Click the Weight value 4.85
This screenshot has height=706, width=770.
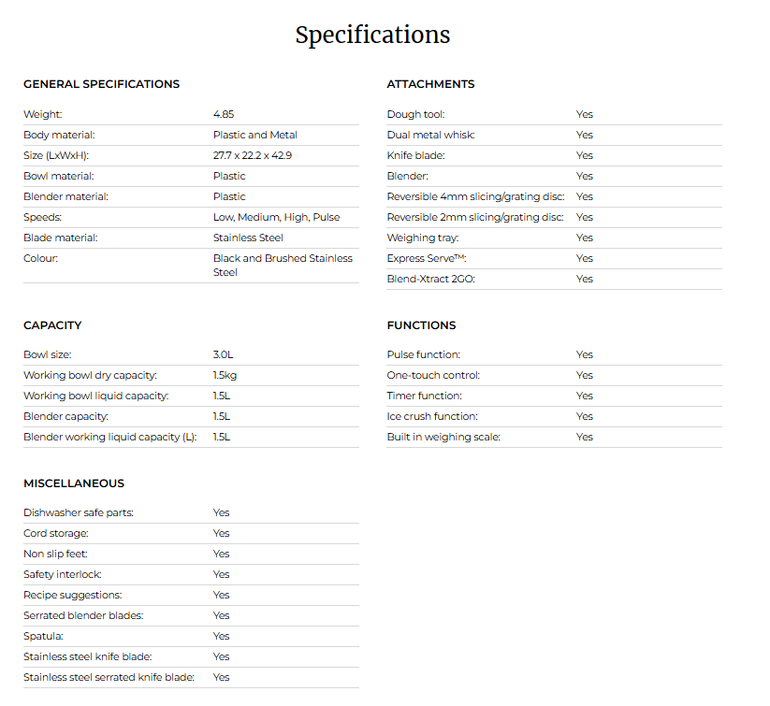[x=224, y=114]
